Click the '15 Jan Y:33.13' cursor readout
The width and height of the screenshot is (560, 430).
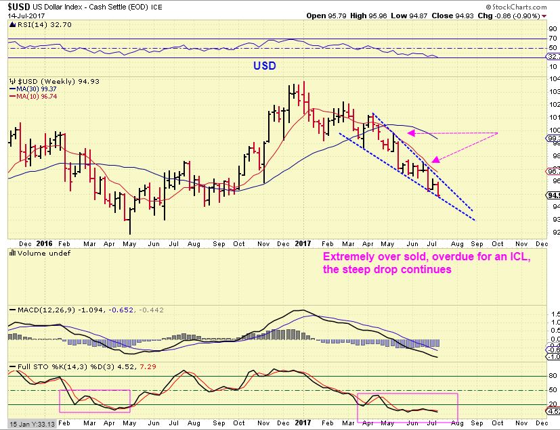pos(32,424)
